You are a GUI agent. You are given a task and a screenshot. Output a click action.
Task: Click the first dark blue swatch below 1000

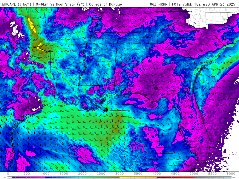click(47, 178)
